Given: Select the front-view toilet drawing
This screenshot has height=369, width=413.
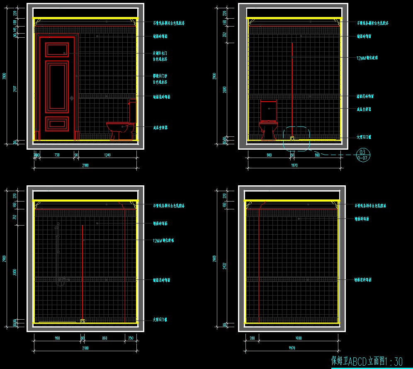Looking at the screenshot, I should click(268, 120).
